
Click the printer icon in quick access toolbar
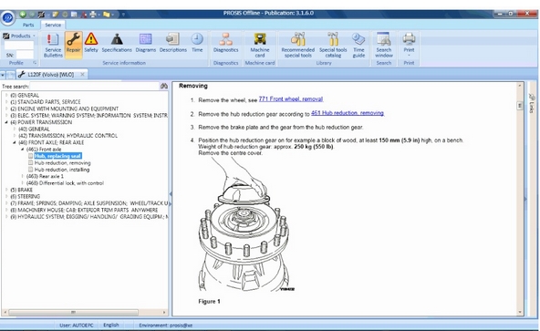click(93, 15)
